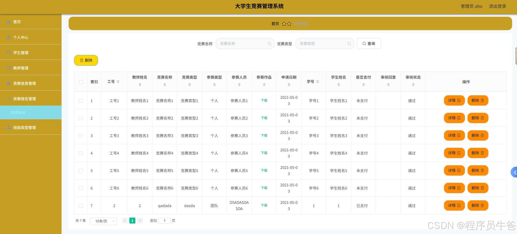This screenshot has width=517, height=234.
Task: Click the 管理员 abo account label
Action: (472, 6)
